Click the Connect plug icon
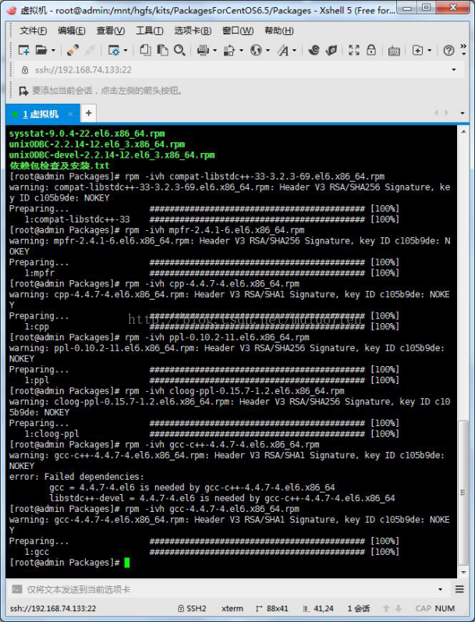This screenshot has height=622, width=475. pos(73,51)
